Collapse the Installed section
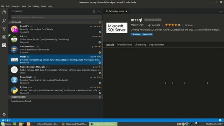This screenshot has width=224, height=126. (16, 22)
